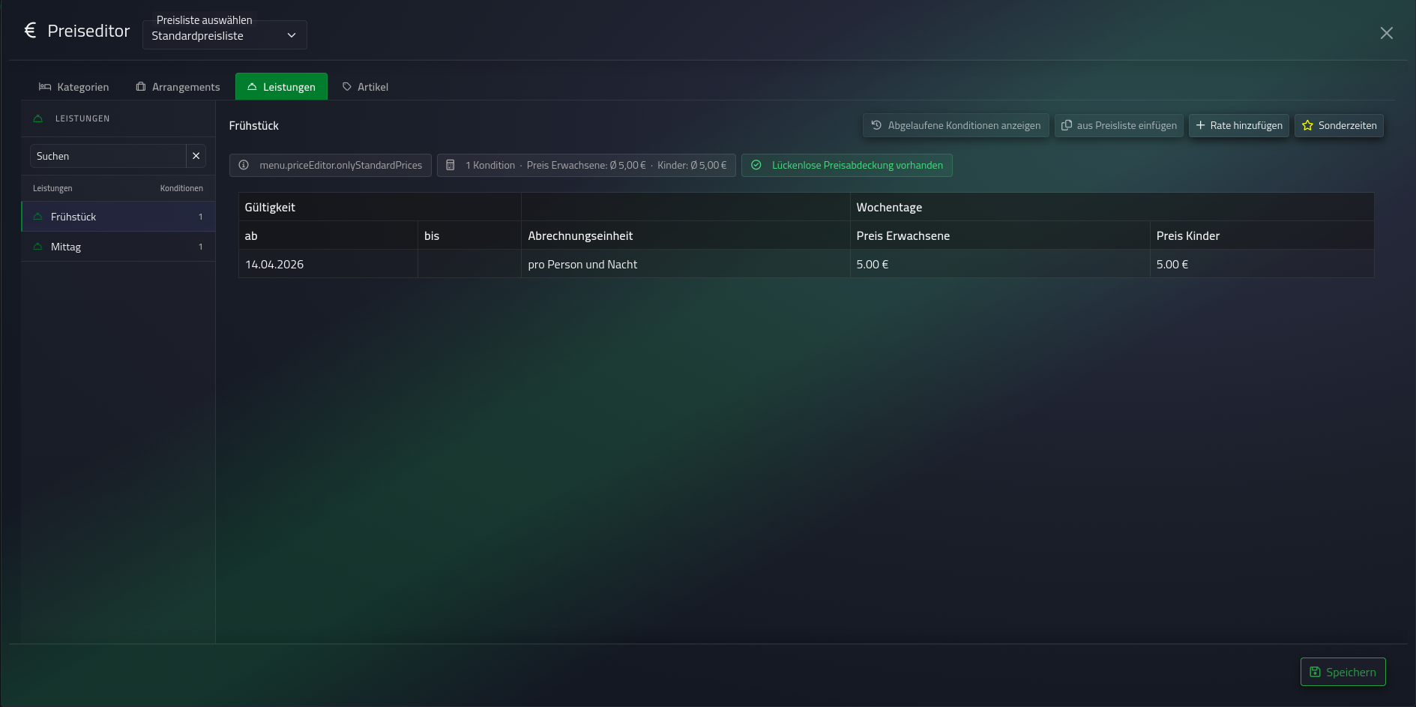This screenshot has height=707, width=1416.
Task: Click the 5.00 € child price cell
Action: (x=1262, y=264)
